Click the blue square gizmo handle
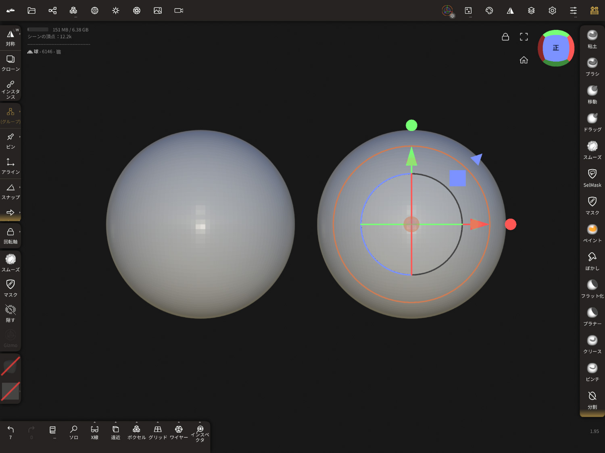 click(457, 178)
